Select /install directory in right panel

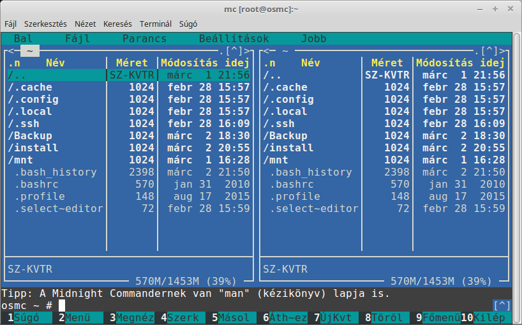coord(384,148)
